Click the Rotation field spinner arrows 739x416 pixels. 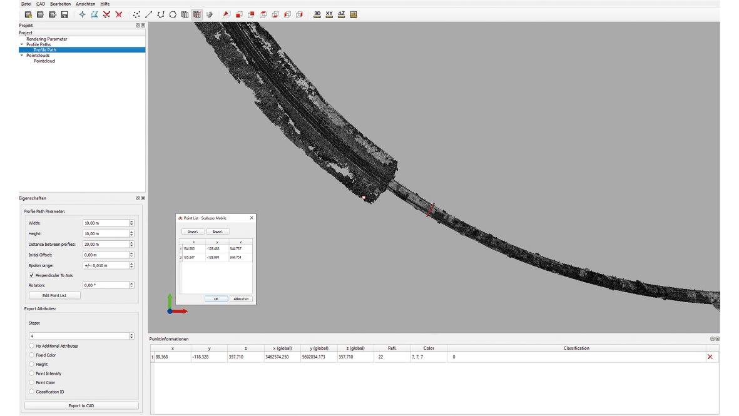point(131,285)
